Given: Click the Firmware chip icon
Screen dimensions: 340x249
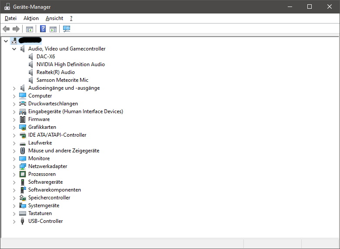Looking at the screenshot, I should [x=23, y=119].
